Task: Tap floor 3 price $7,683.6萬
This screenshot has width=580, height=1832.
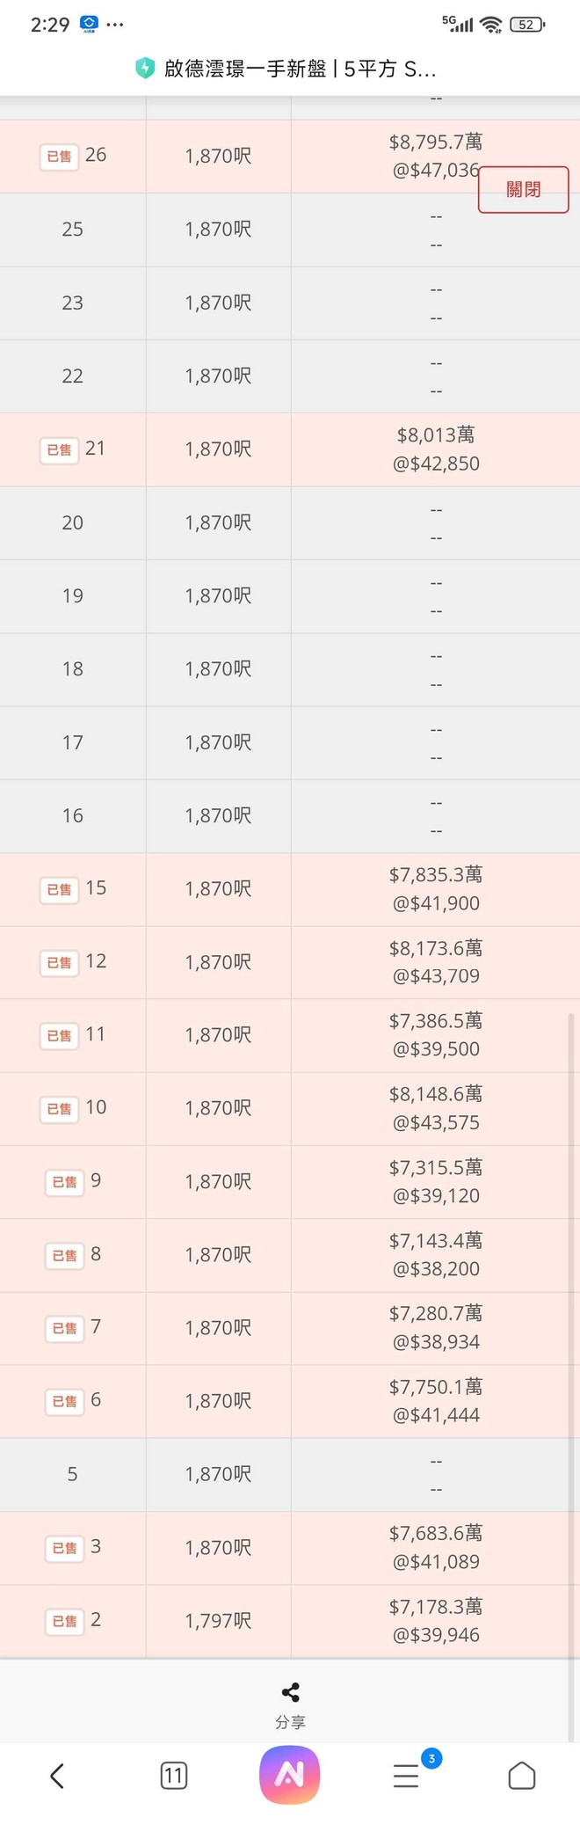Action: click(x=436, y=1533)
